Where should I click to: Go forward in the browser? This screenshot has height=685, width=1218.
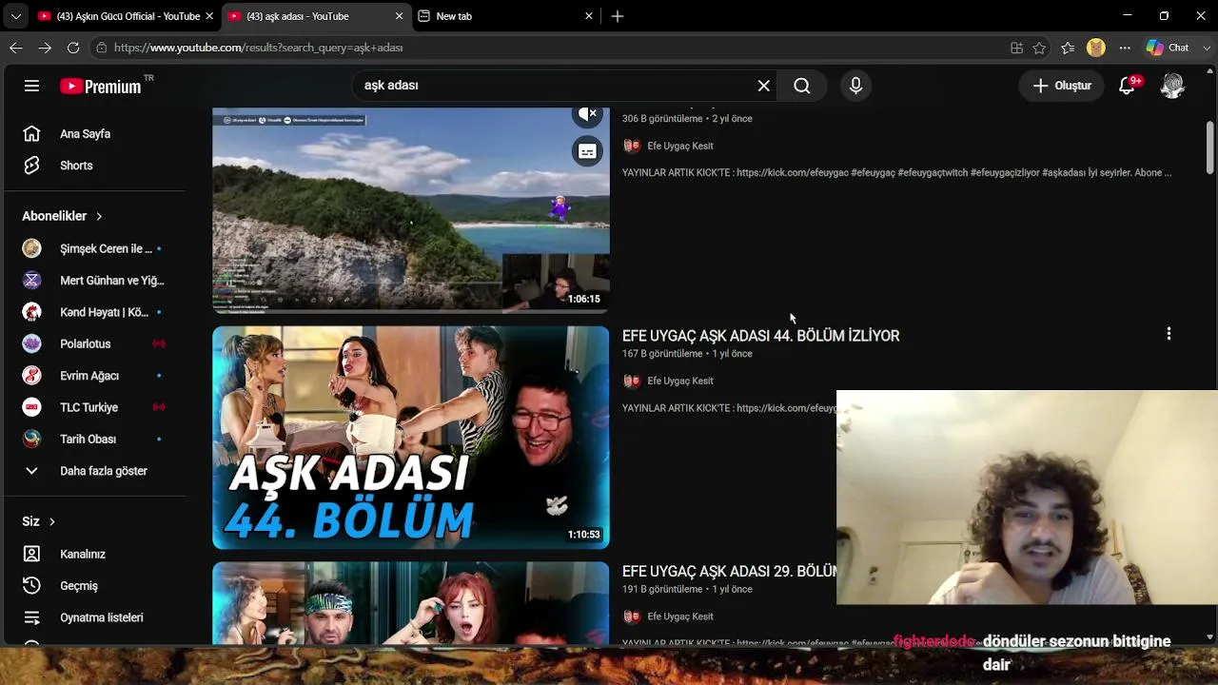click(45, 48)
